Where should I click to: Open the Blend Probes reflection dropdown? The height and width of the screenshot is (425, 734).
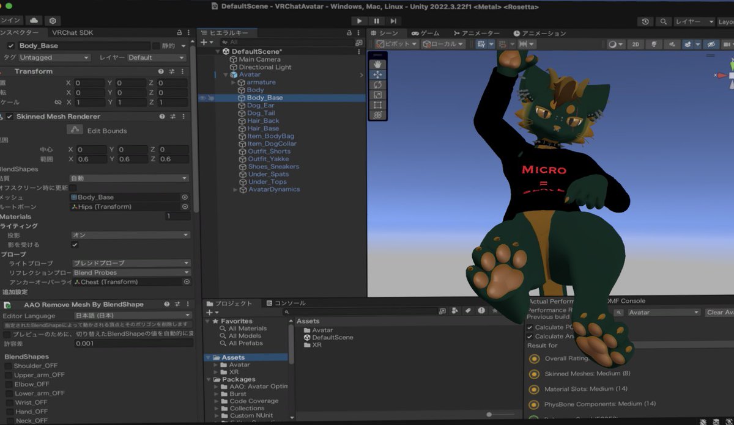[x=130, y=272]
